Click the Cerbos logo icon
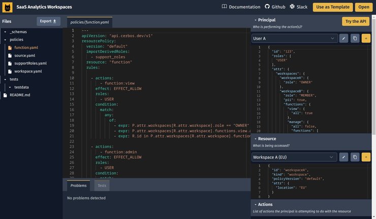 [8, 7]
